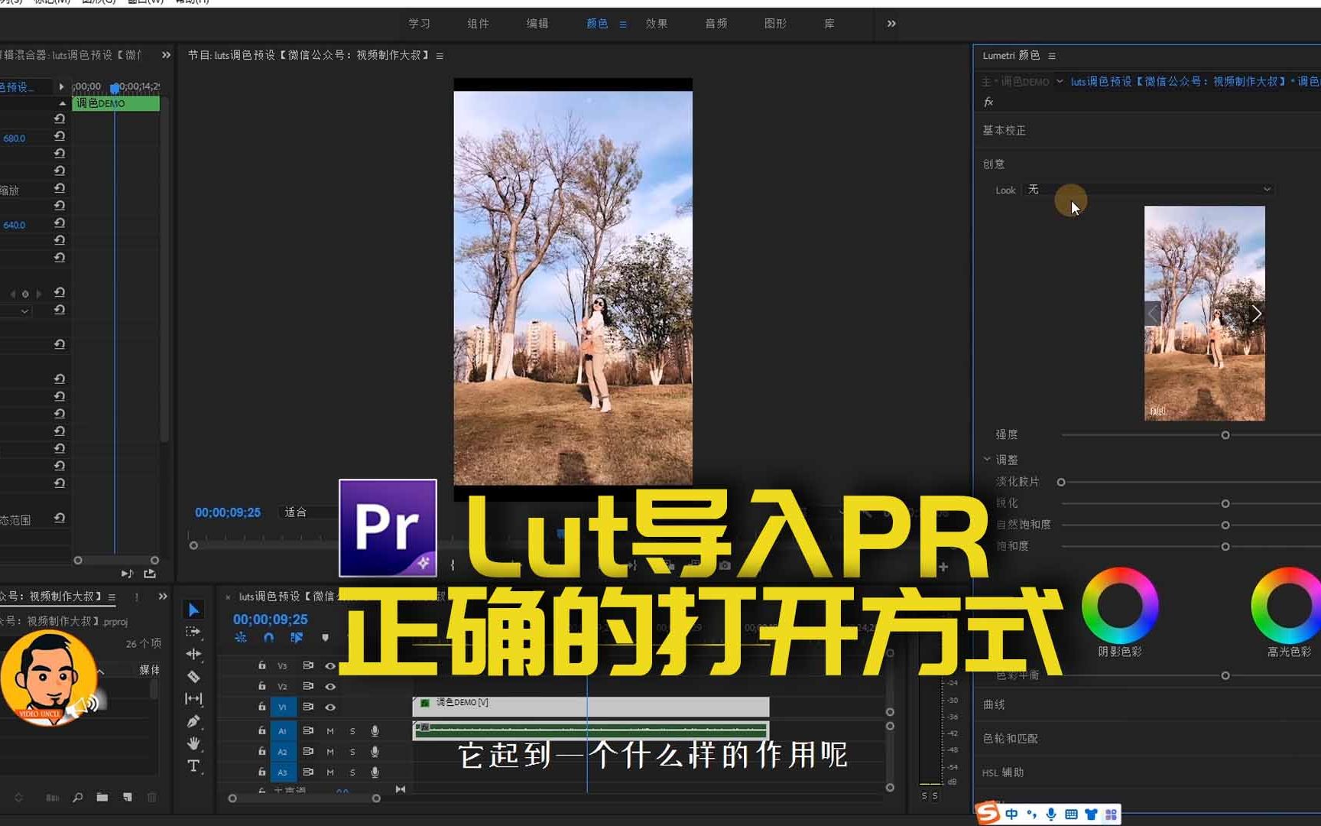Image resolution: width=1321 pixels, height=826 pixels.
Task: Switch Sogou IME 中 language mode
Action: [1011, 814]
